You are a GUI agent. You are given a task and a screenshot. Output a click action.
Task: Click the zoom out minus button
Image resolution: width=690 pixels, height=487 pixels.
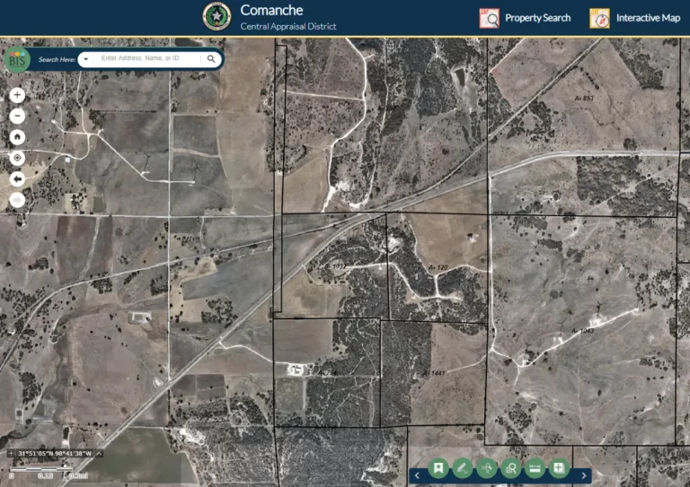point(17,116)
